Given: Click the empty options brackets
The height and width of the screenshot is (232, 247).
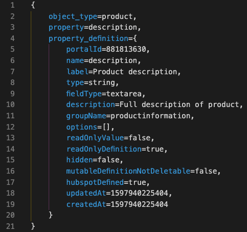Looking at the screenshot, I should click(x=106, y=127).
